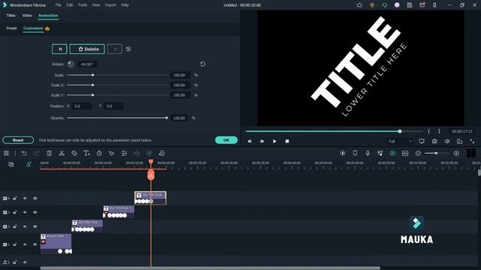Click the Crop tool icon in timeline toolbar
The height and width of the screenshot is (270, 481).
pyautogui.click(x=74, y=153)
